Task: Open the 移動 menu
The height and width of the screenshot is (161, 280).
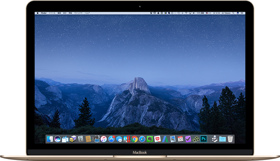Action: 70,13
